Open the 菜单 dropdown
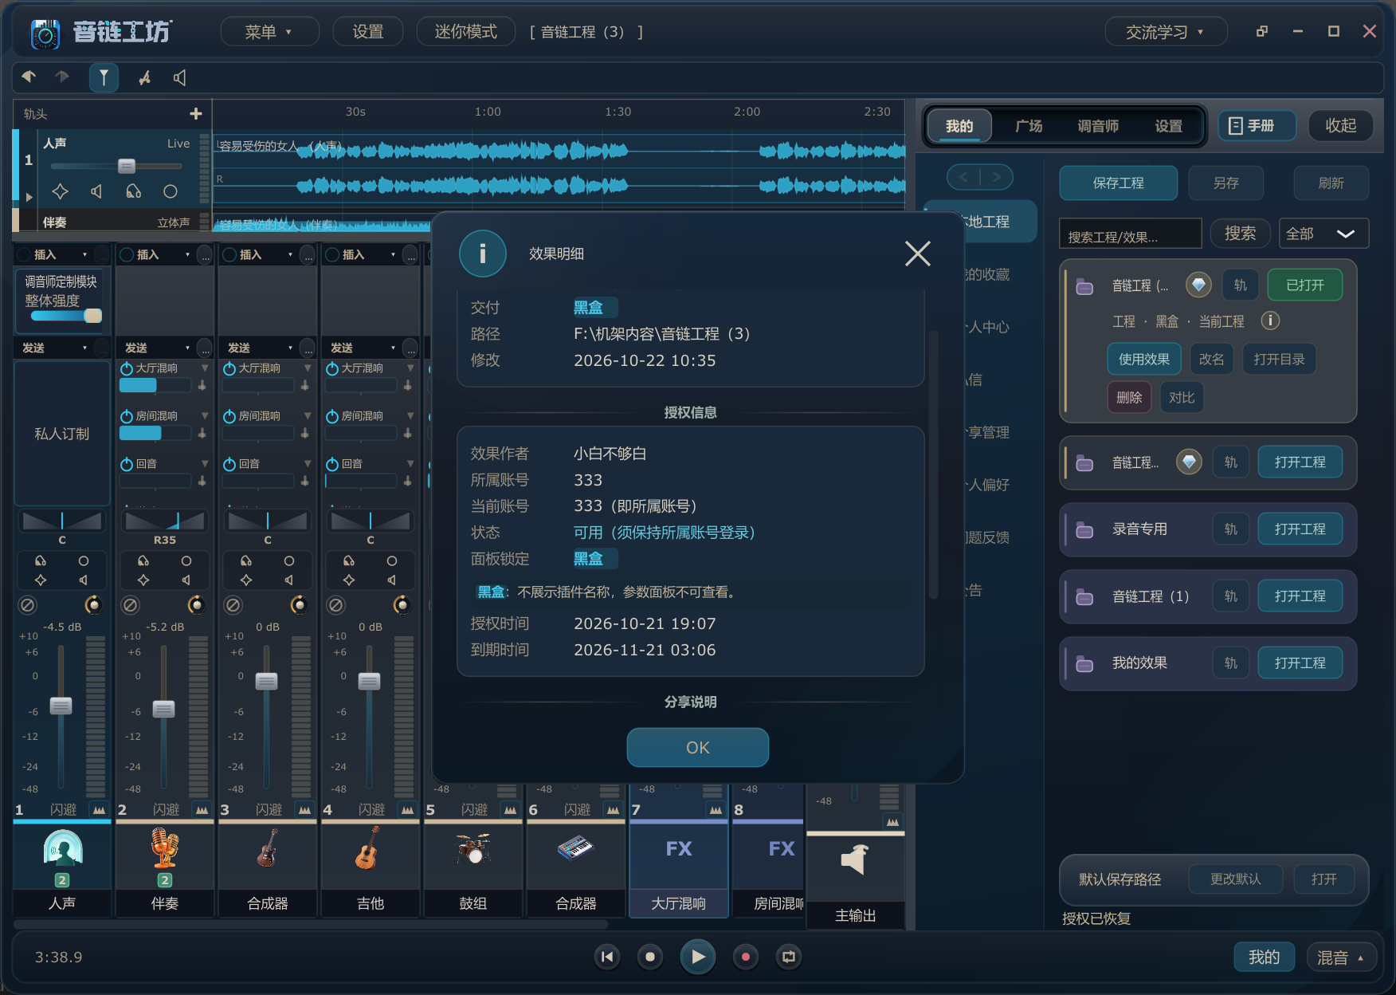The image size is (1396, 995). 269,32
